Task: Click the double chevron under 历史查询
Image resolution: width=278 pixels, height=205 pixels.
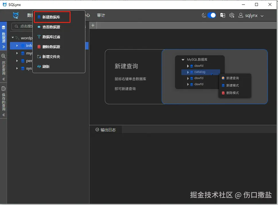Action: pyautogui.click(x=3, y=79)
